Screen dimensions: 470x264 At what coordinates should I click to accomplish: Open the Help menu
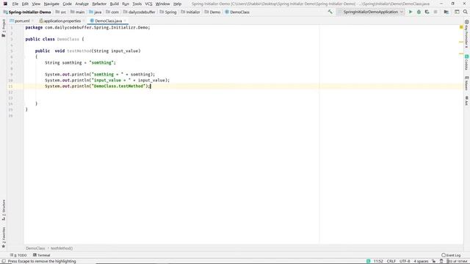click(178, 4)
